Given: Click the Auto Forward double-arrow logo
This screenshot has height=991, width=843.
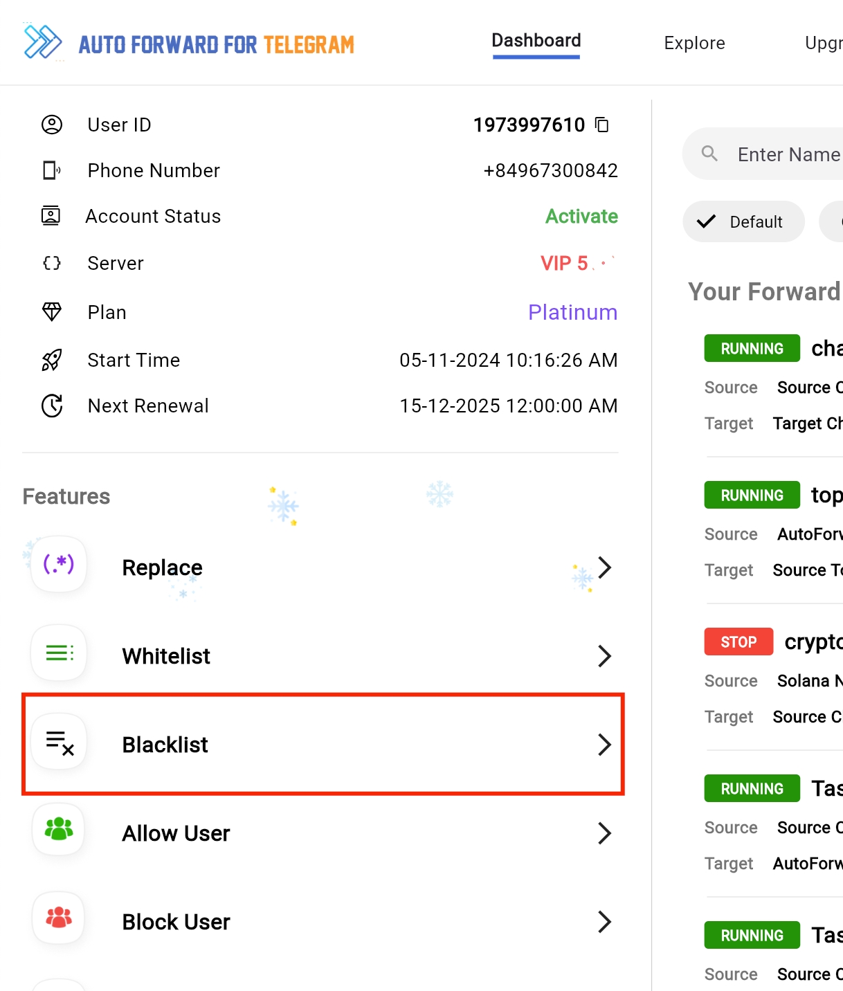Looking at the screenshot, I should tap(42, 42).
